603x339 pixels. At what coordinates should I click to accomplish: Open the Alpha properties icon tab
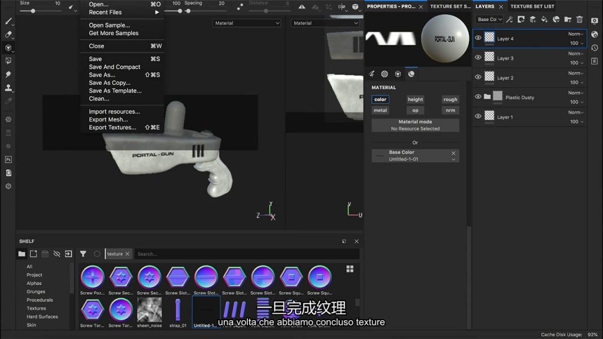pos(385,74)
